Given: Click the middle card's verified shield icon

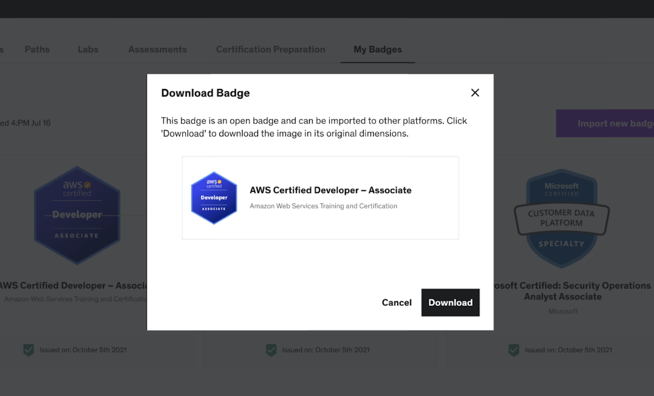Looking at the screenshot, I should [x=271, y=350].
